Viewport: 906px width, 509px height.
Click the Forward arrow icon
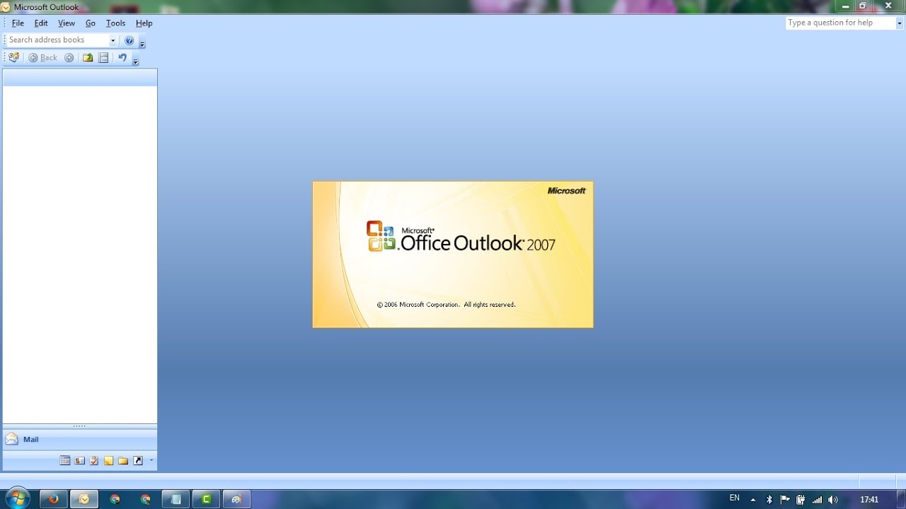point(69,58)
